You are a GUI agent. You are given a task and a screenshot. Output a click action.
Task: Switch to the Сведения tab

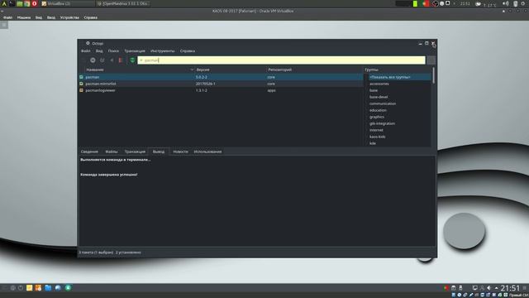[x=89, y=151]
